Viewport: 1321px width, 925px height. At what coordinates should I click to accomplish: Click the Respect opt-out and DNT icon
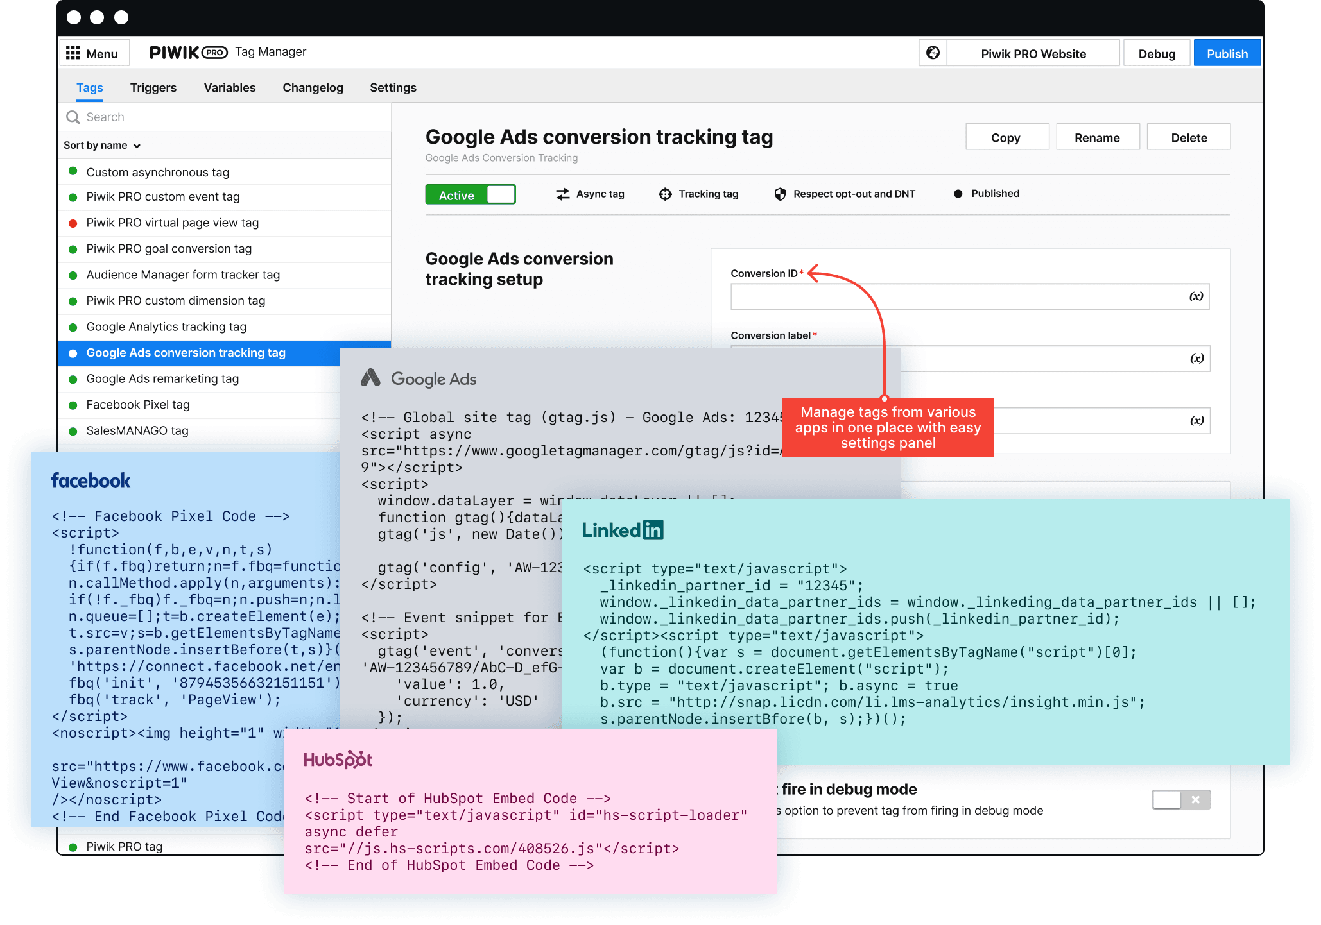[781, 194]
